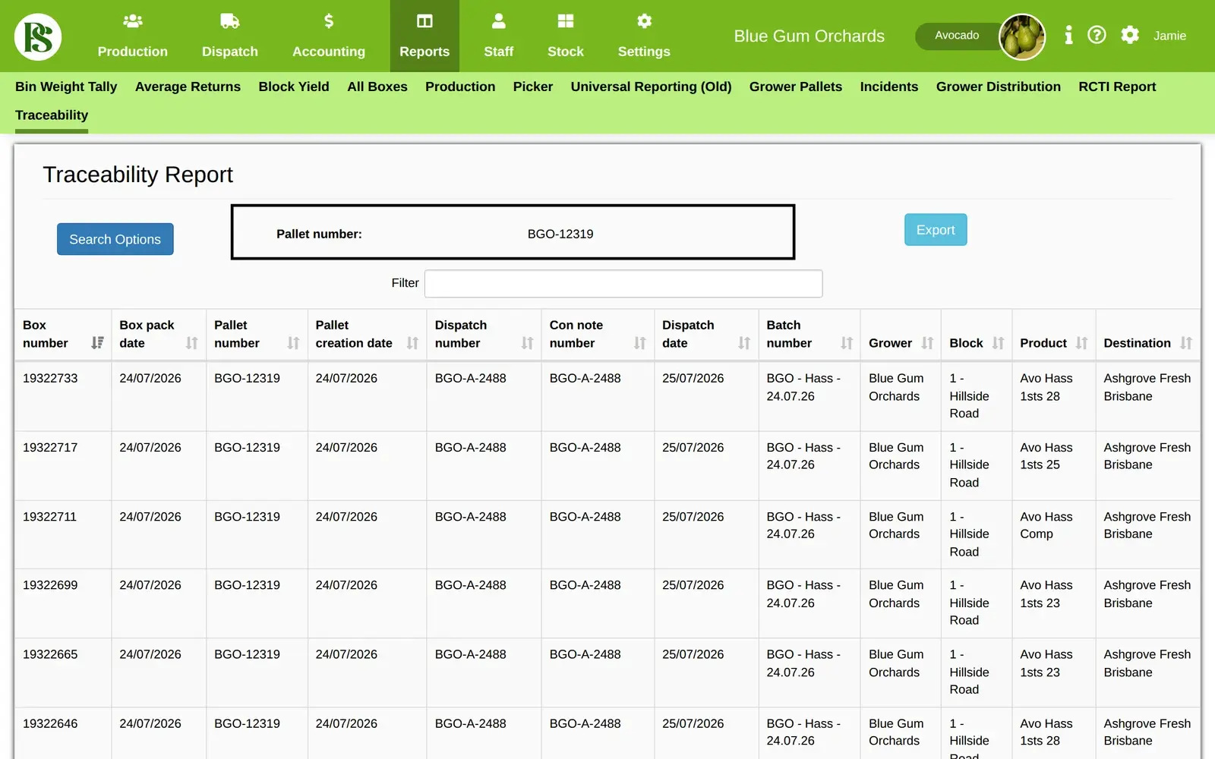
Task: Open Universal Reporting (Old)
Action: (651, 87)
